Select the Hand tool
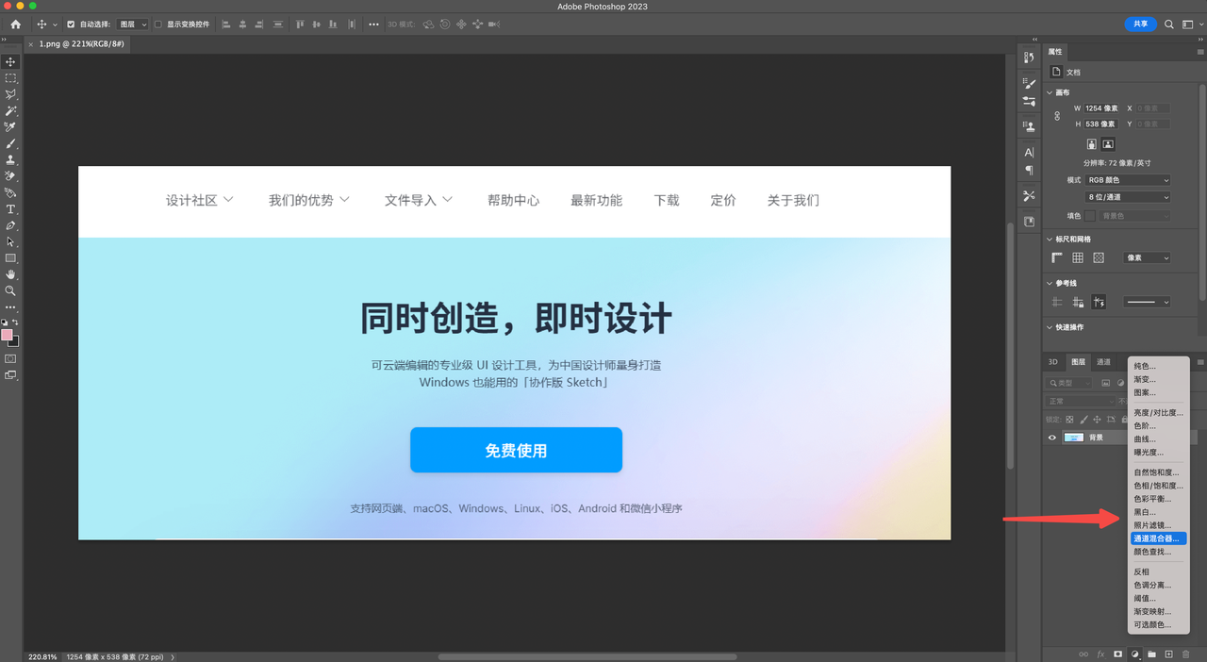Viewport: 1207px width, 662px height. [11, 274]
